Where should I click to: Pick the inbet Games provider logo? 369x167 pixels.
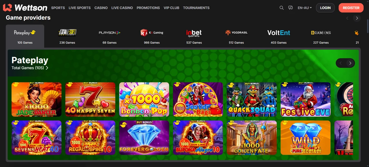point(194,33)
